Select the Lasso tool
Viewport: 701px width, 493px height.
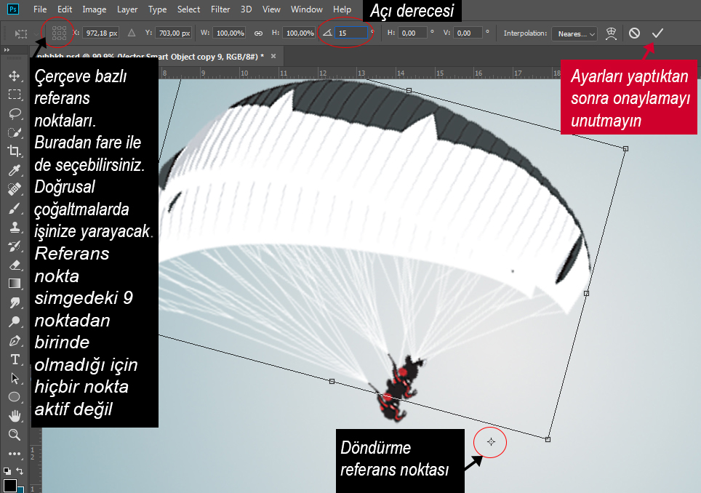pos(15,113)
